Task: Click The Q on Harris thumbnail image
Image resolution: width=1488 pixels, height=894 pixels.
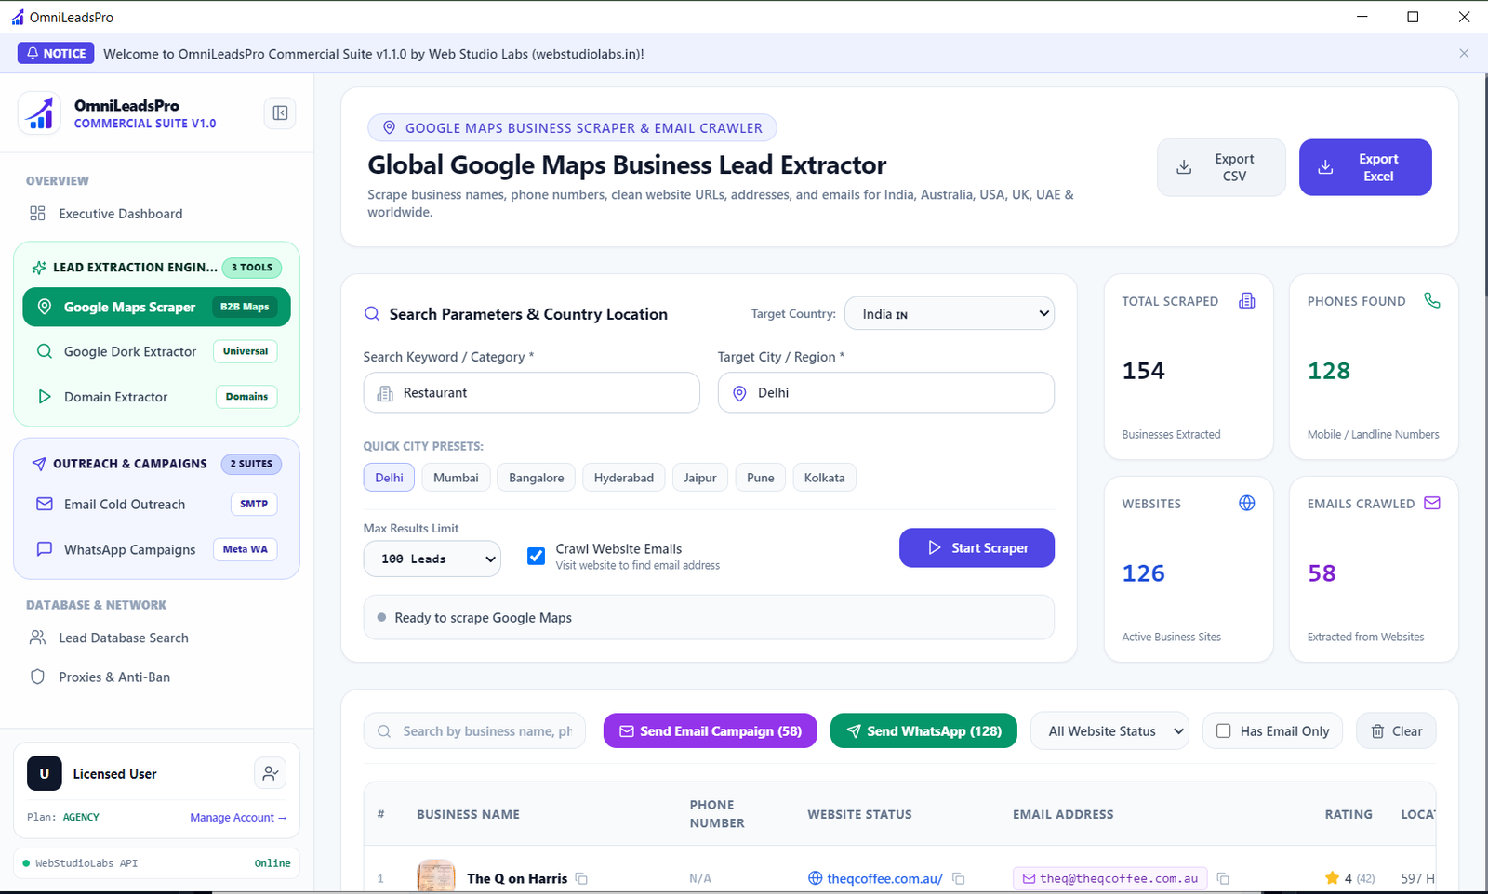Action: (436, 876)
